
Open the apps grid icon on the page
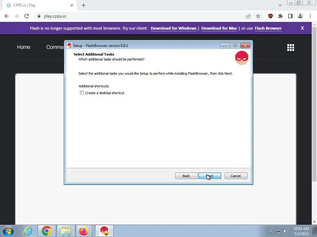pyautogui.click(x=290, y=48)
